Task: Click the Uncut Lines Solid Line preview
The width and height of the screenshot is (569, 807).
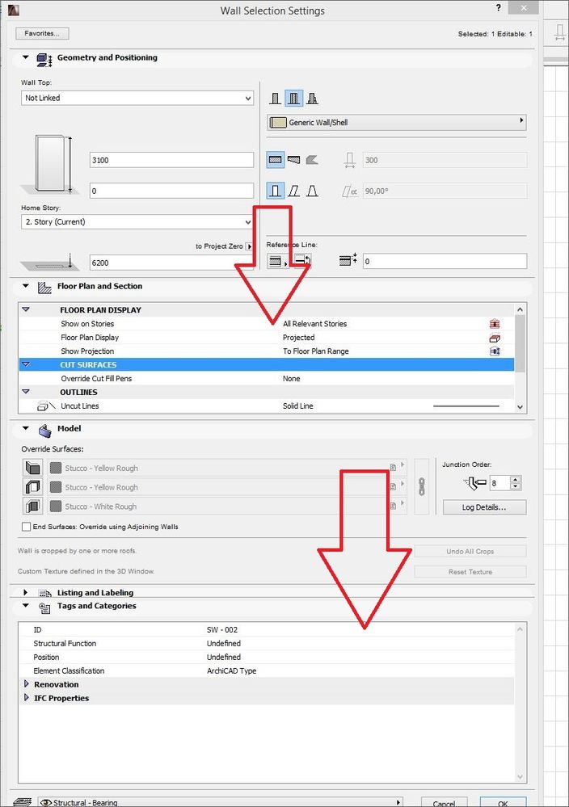Action: (x=466, y=406)
